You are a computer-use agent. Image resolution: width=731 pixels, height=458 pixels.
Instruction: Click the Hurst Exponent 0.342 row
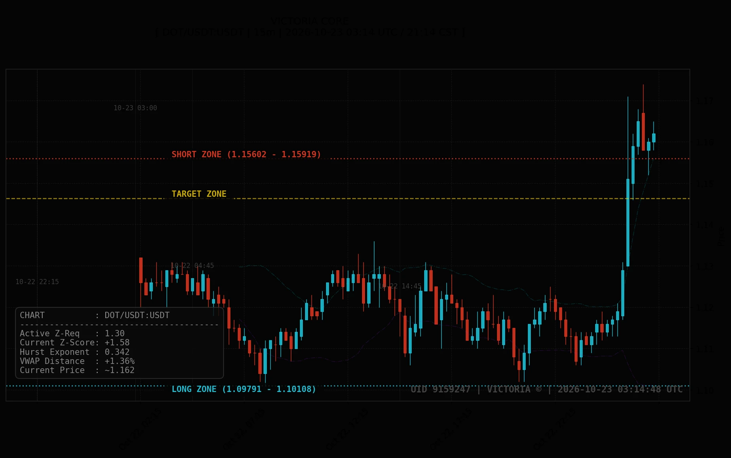pos(75,352)
